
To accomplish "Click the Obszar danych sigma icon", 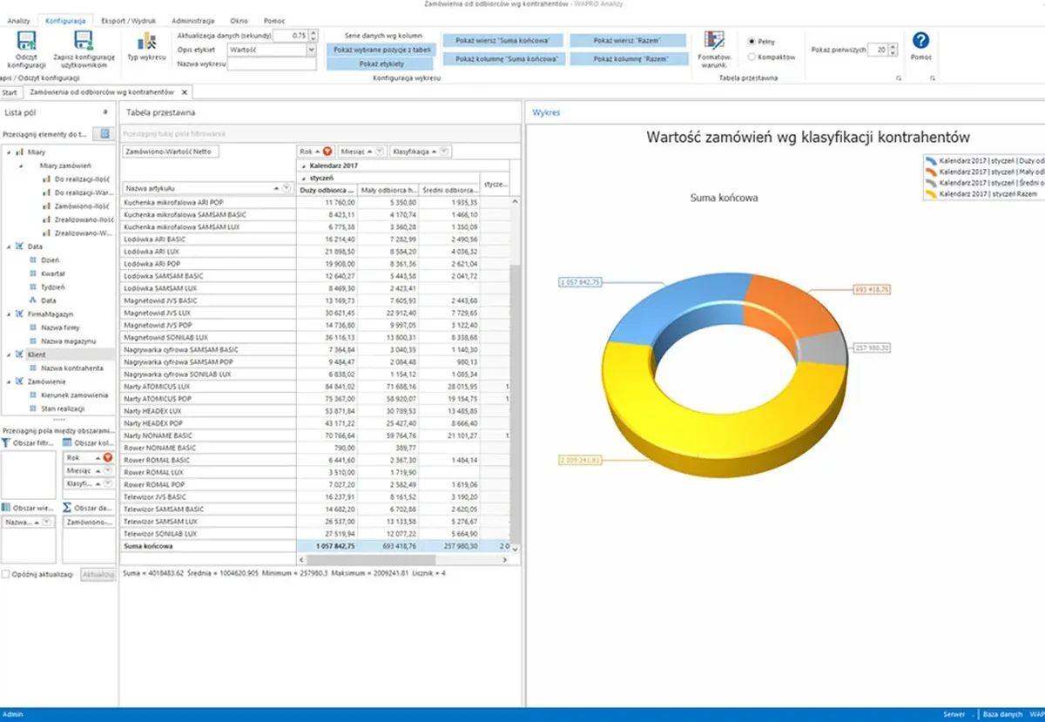I will pyautogui.click(x=67, y=508).
